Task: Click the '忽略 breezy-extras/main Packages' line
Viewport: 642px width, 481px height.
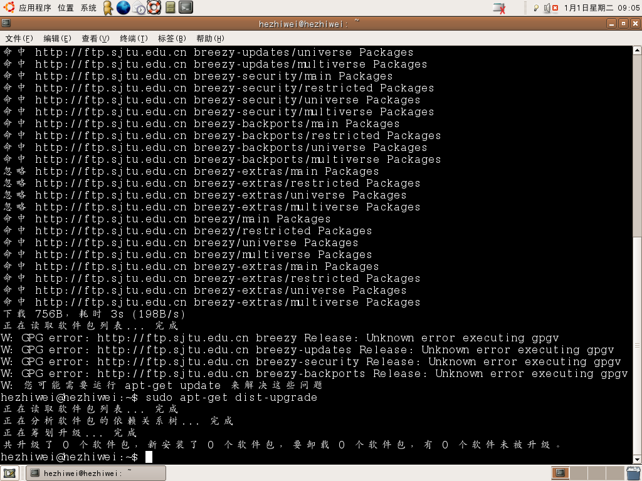Action: 191,171
